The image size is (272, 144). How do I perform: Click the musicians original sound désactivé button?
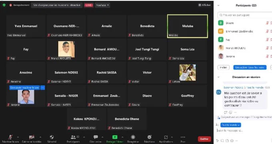[57, 5]
